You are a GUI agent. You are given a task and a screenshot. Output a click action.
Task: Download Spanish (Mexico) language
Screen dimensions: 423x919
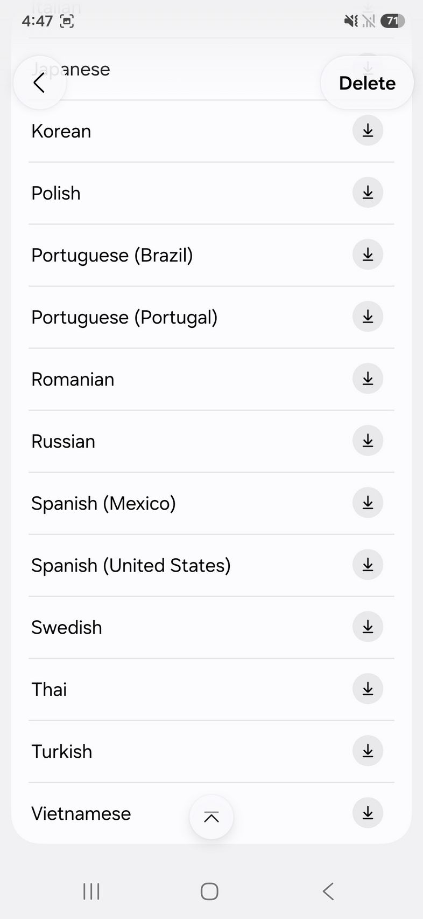point(368,503)
